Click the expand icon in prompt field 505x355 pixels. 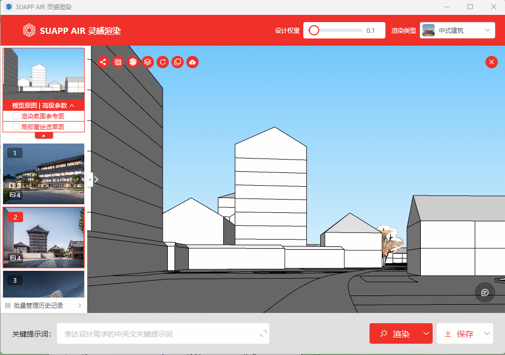click(263, 333)
